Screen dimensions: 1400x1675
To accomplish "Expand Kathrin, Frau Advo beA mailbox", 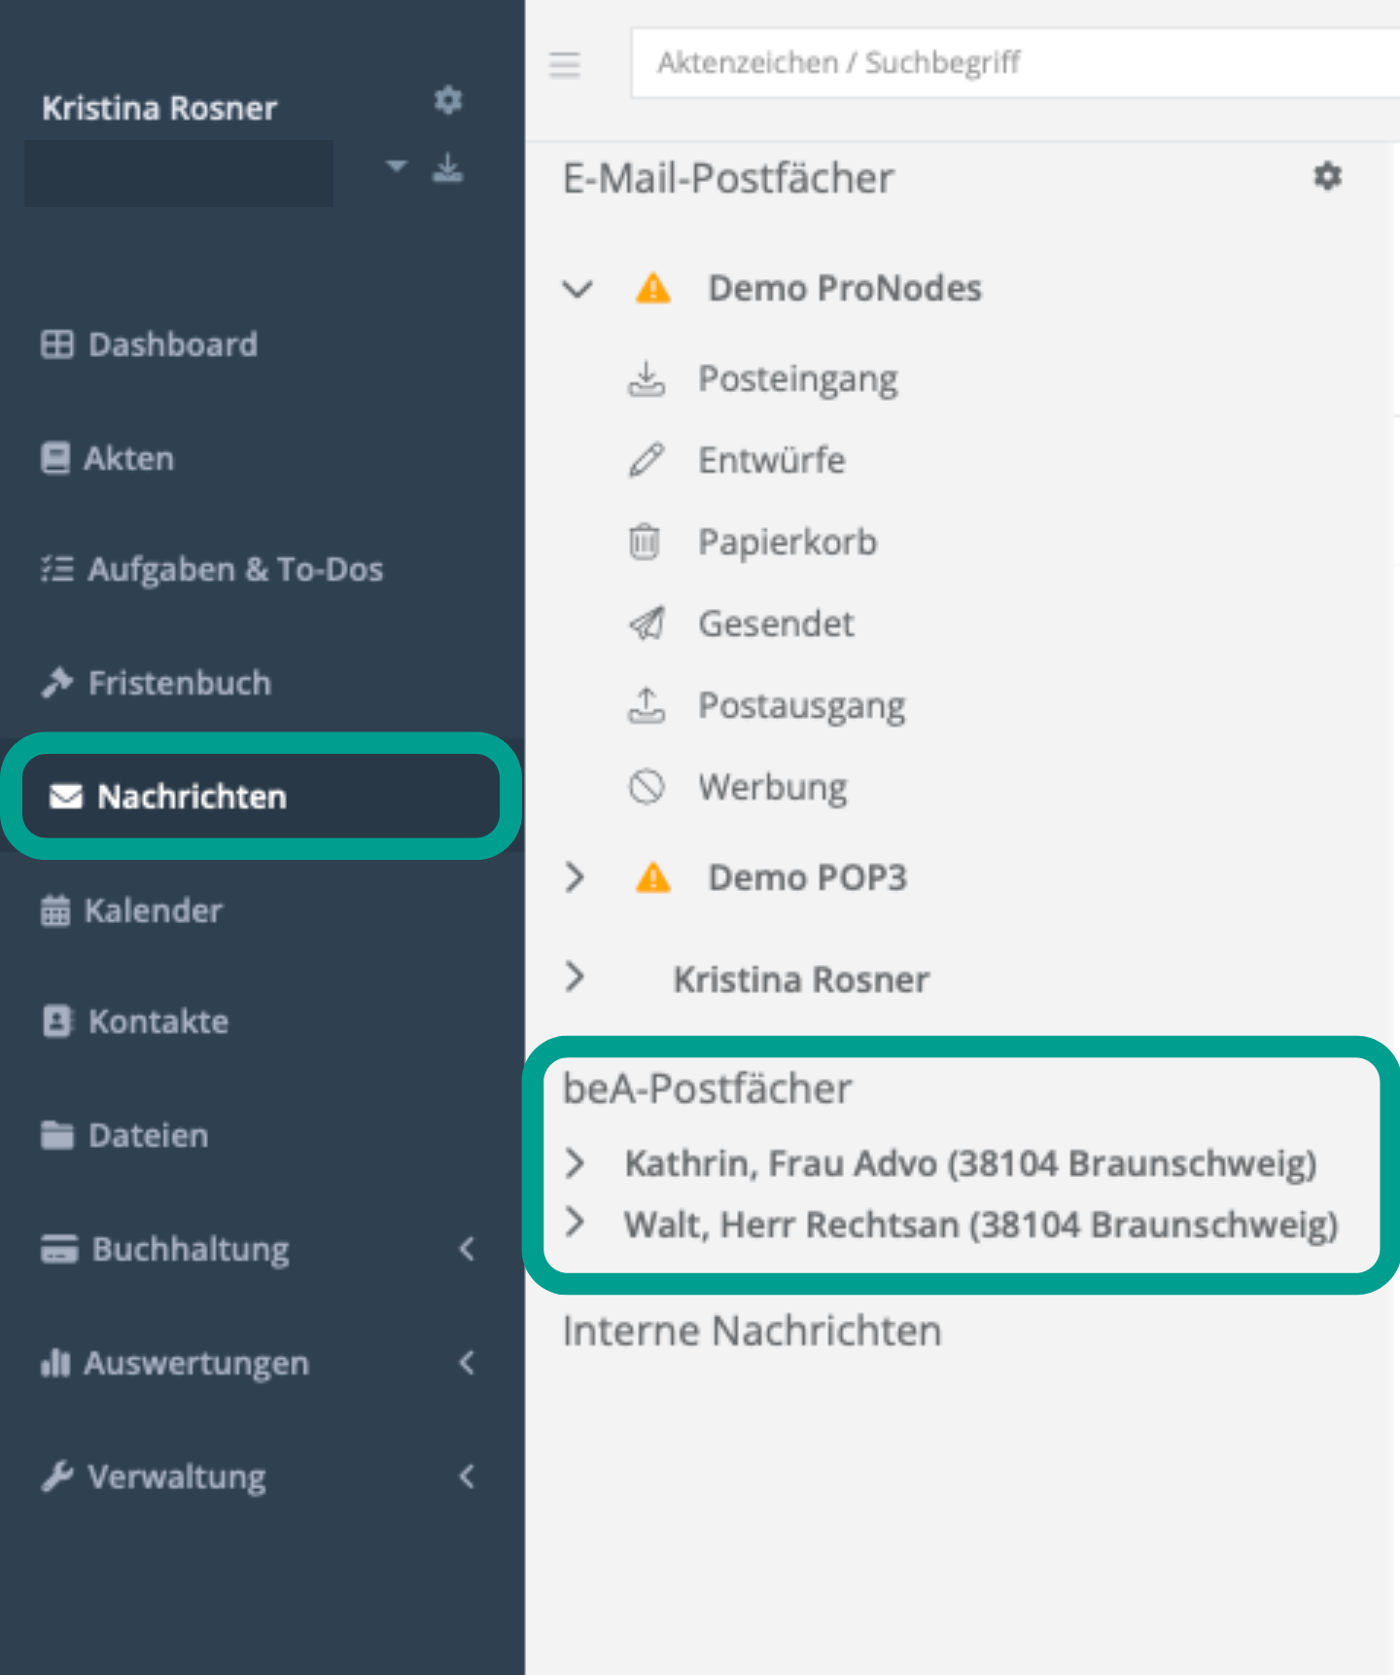I will pyautogui.click(x=576, y=1162).
